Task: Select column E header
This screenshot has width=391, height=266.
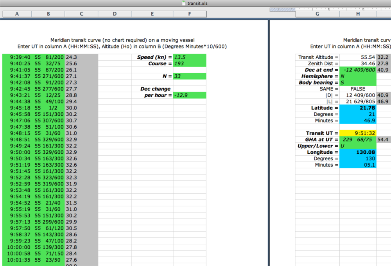Action: coord(152,14)
